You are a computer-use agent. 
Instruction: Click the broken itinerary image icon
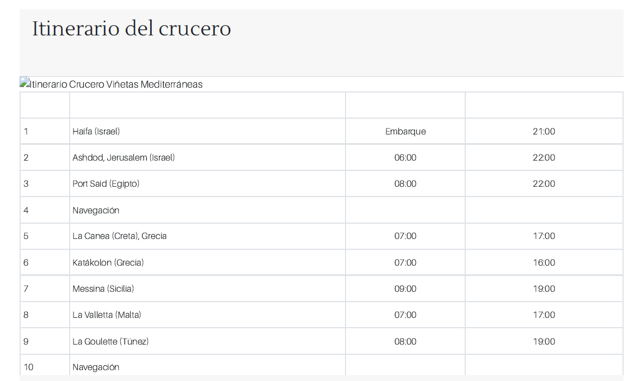[24, 84]
